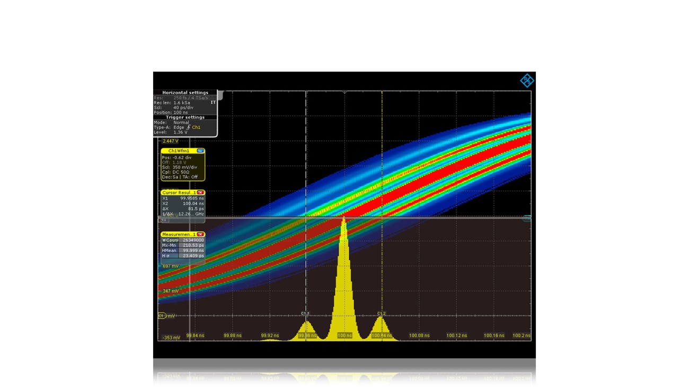Select the C1.2 cursor label
The image size is (689, 387).
coord(382,314)
